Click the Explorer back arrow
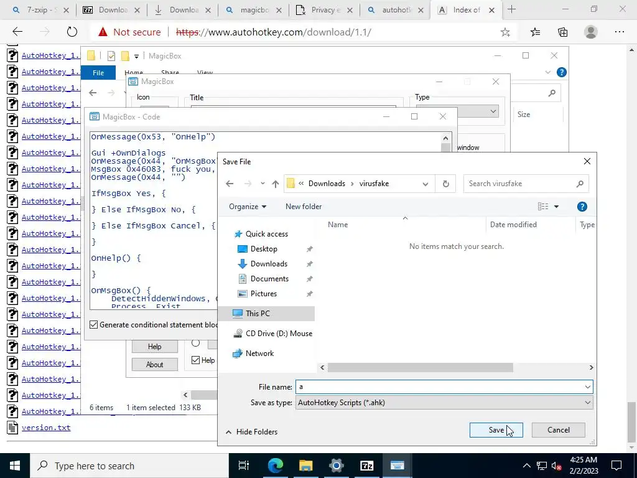The width and height of the screenshot is (637, 478). tap(93, 93)
